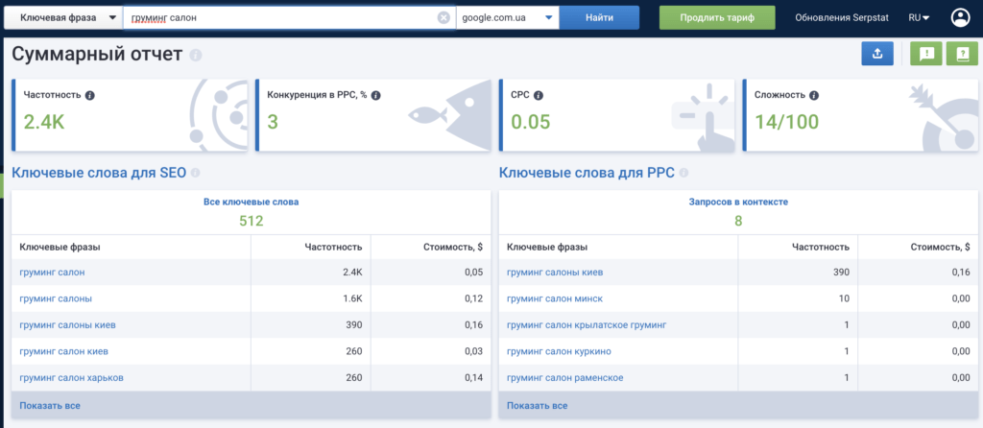Click Частотность column header in SEO table
Screen dimensions: 983x428
pos(333,247)
